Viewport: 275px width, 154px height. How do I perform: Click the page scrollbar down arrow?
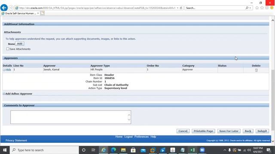(x=273, y=141)
